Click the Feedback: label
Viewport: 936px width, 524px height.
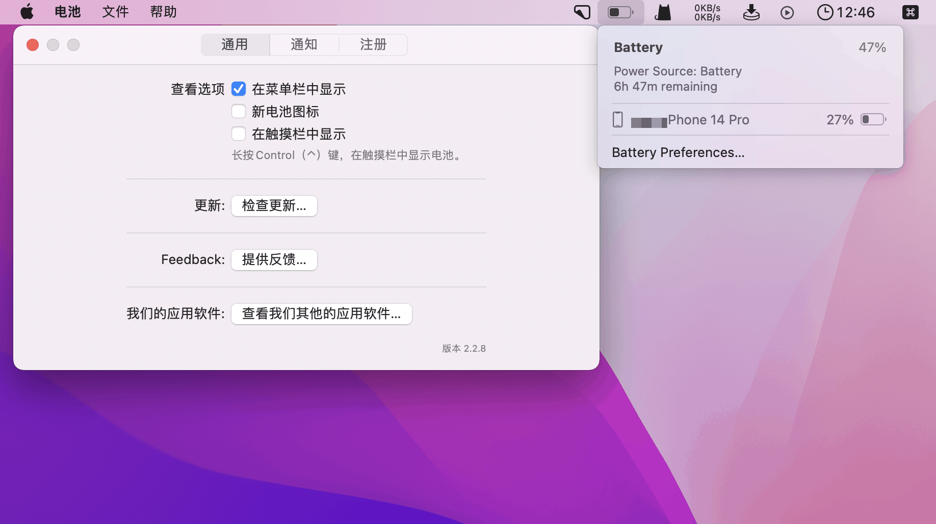[x=193, y=260]
